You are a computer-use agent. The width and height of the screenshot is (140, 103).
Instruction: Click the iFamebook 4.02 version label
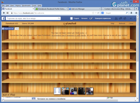[x=12, y=23]
